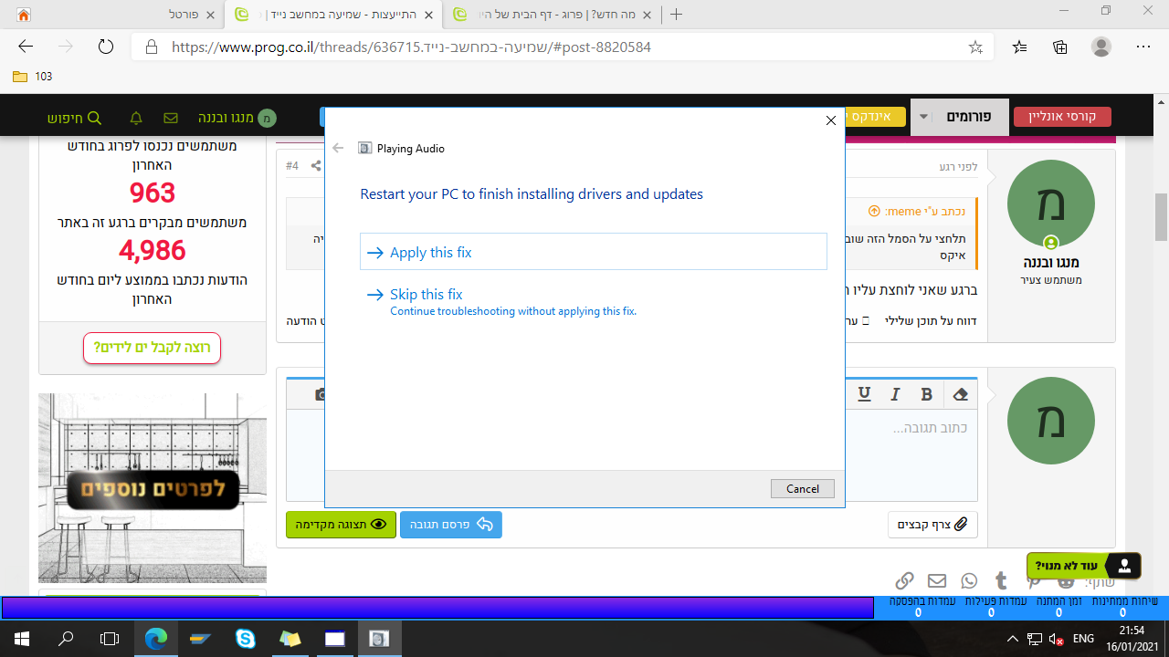Close the Playing Audio dialog with X
1169x657 pixels.
point(830,120)
